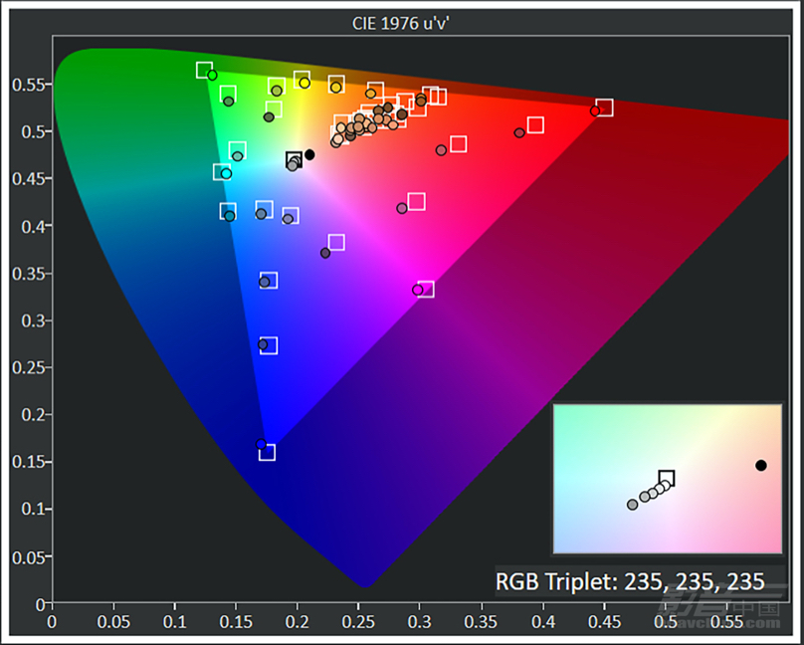Select the black target square in the inset
Image resolution: width=804 pixels, height=645 pixels.
coord(667,478)
